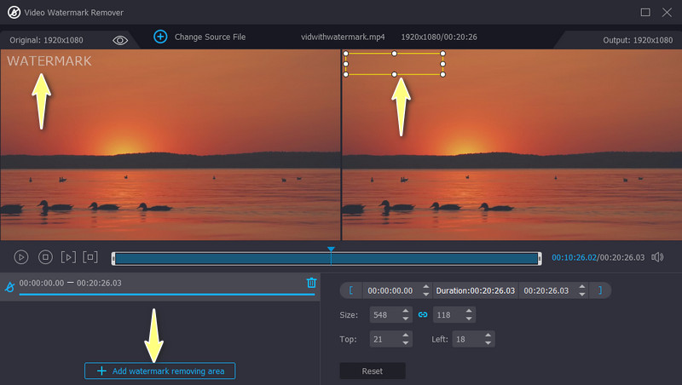The image size is (682, 385).
Task: Set start point with left bracket
Action: tap(350, 290)
